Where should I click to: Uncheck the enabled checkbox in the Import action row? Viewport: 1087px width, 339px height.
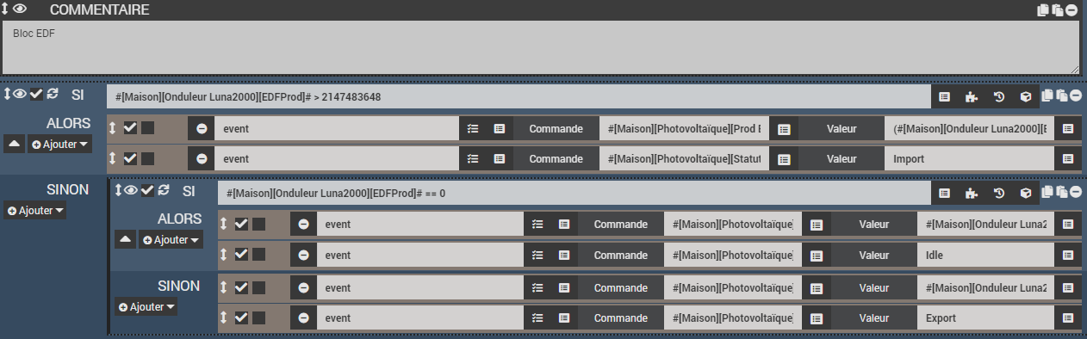point(130,158)
